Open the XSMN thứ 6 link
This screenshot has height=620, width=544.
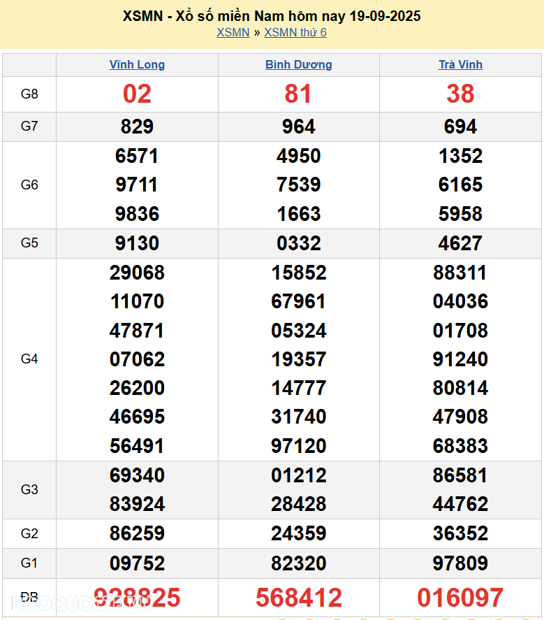pos(295,32)
